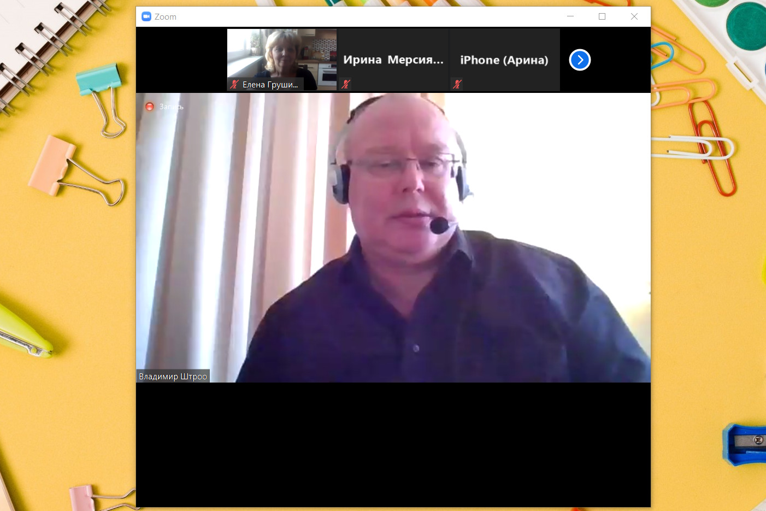Click the black area left of the thumbnails
Screen dimensions: 766x511
[x=181, y=60]
